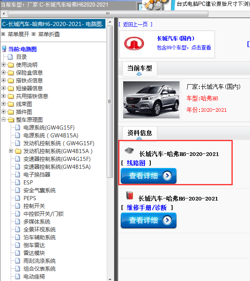This screenshot has width=250, height=281.
Task: Click the page icon beside ESP
Action: coord(18,182)
